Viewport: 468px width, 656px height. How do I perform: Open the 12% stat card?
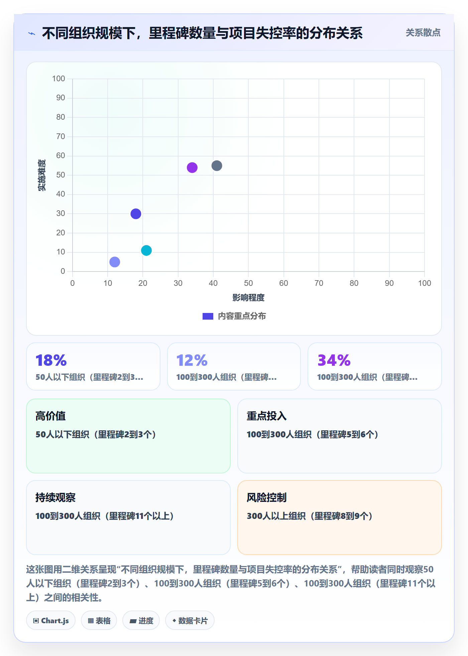pyautogui.click(x=234, y=366)
